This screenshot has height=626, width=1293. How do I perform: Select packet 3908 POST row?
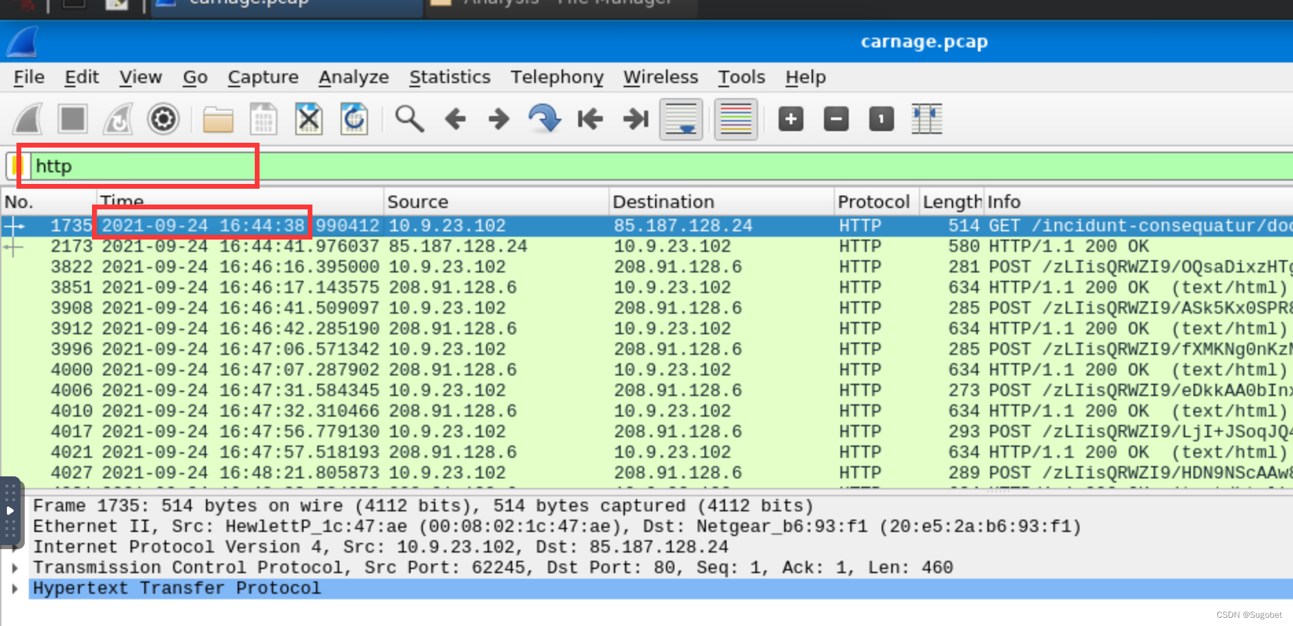click(x=647, y=308)
